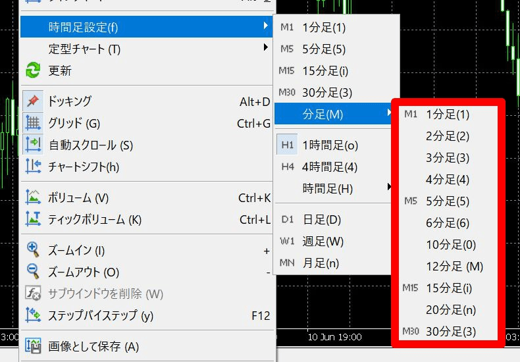Image resolution: width=520 pixels, height=362 pixels.
Task: Click the 10 Jun 19:00 time axis label
Action: (334, 337)
